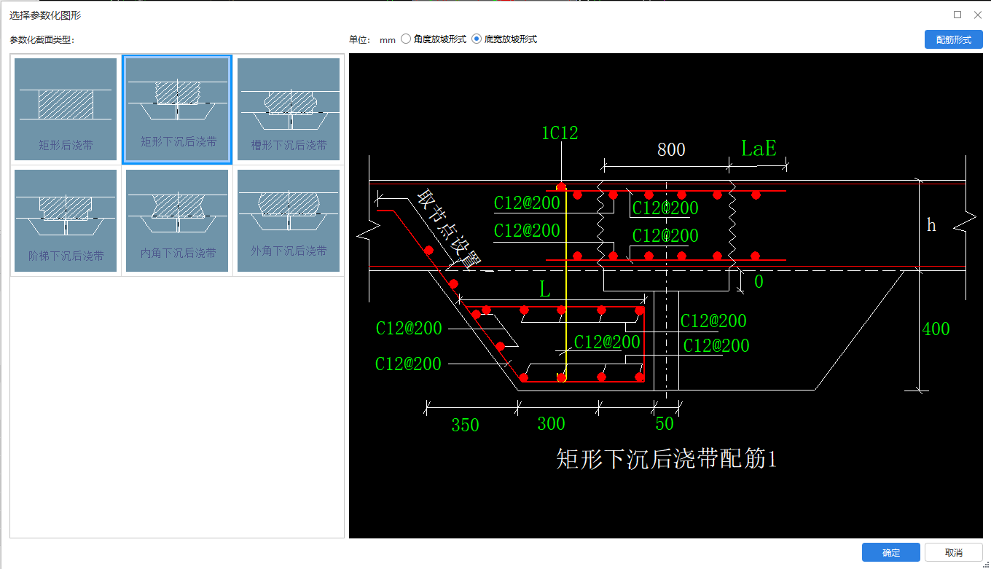Edit the 800 width dimension
This screenshot has width=991, height=569.
coord(671,149)
